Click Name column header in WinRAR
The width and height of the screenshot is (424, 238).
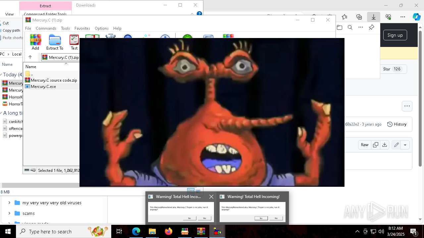coord(31,67)
